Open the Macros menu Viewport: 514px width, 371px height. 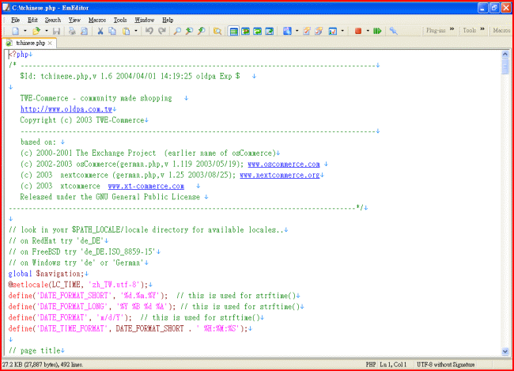tap(98, 19)
